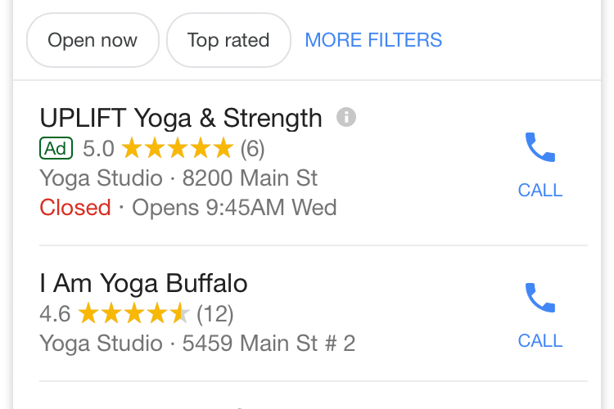Tap phone icon for I Am Yoga Buffalo
The height and width of the screenshot is (409, 614).
pos(540,298)
